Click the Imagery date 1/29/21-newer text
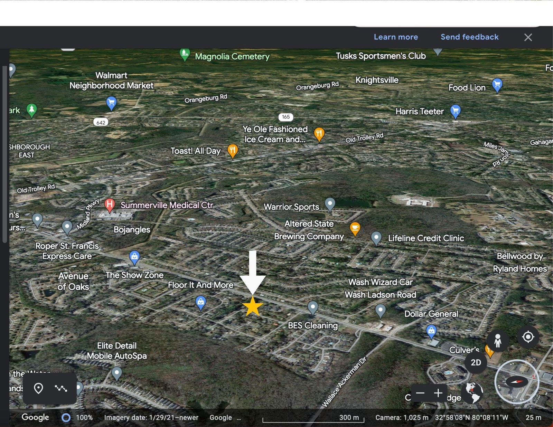This screenshot has width=553, height=427. (x=151, y=417)
